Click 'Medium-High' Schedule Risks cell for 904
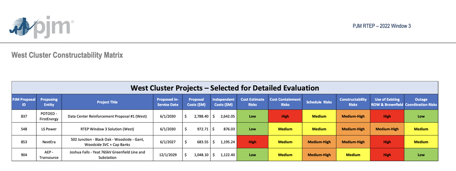456x171 pixels. pyautogui.click(x=319, y=154)
